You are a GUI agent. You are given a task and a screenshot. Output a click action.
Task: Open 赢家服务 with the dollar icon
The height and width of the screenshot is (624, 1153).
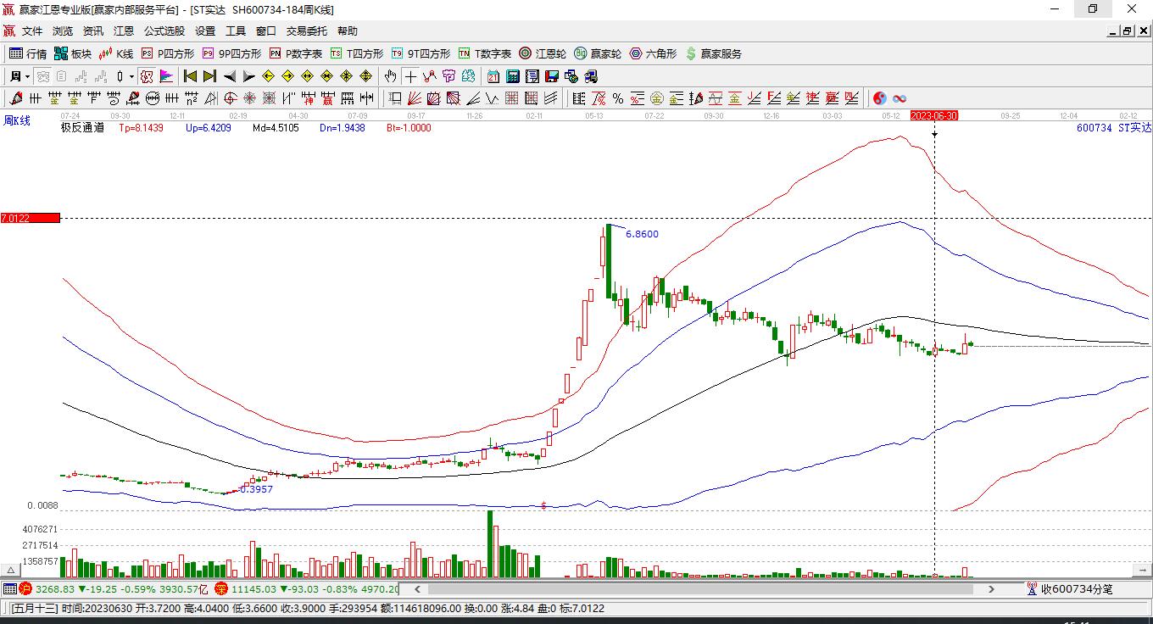[713, 53]
